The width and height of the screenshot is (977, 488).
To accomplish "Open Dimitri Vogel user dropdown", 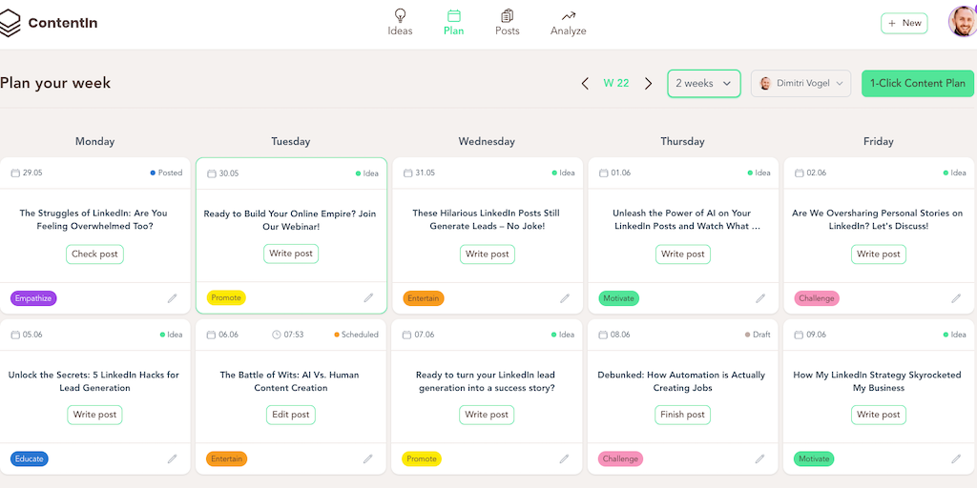I will [x=800, y=84].
